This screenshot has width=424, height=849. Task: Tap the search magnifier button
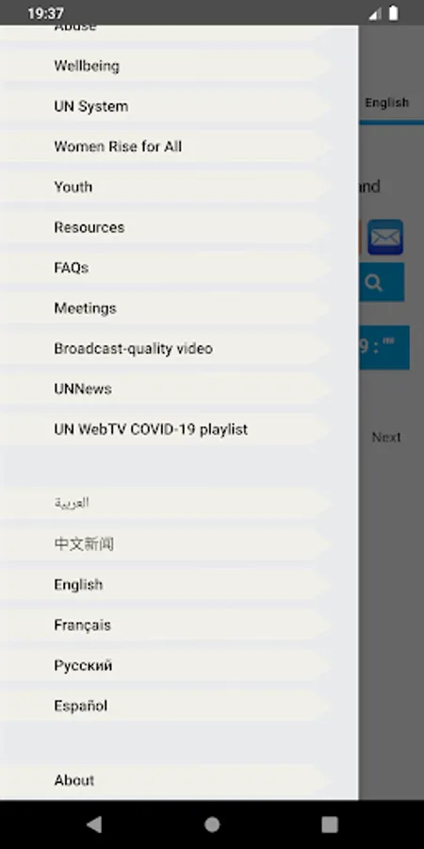tap(382, 282)
